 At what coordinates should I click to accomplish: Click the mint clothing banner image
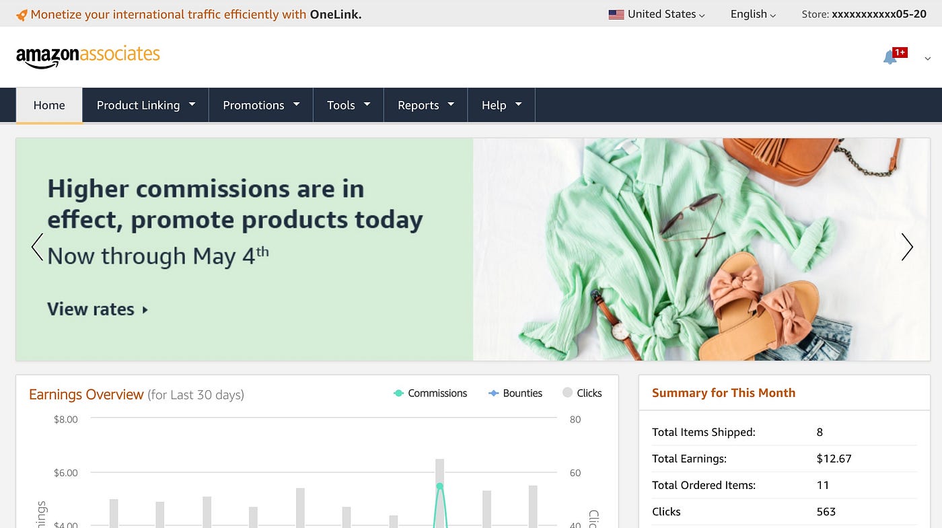tap(701, 250)
